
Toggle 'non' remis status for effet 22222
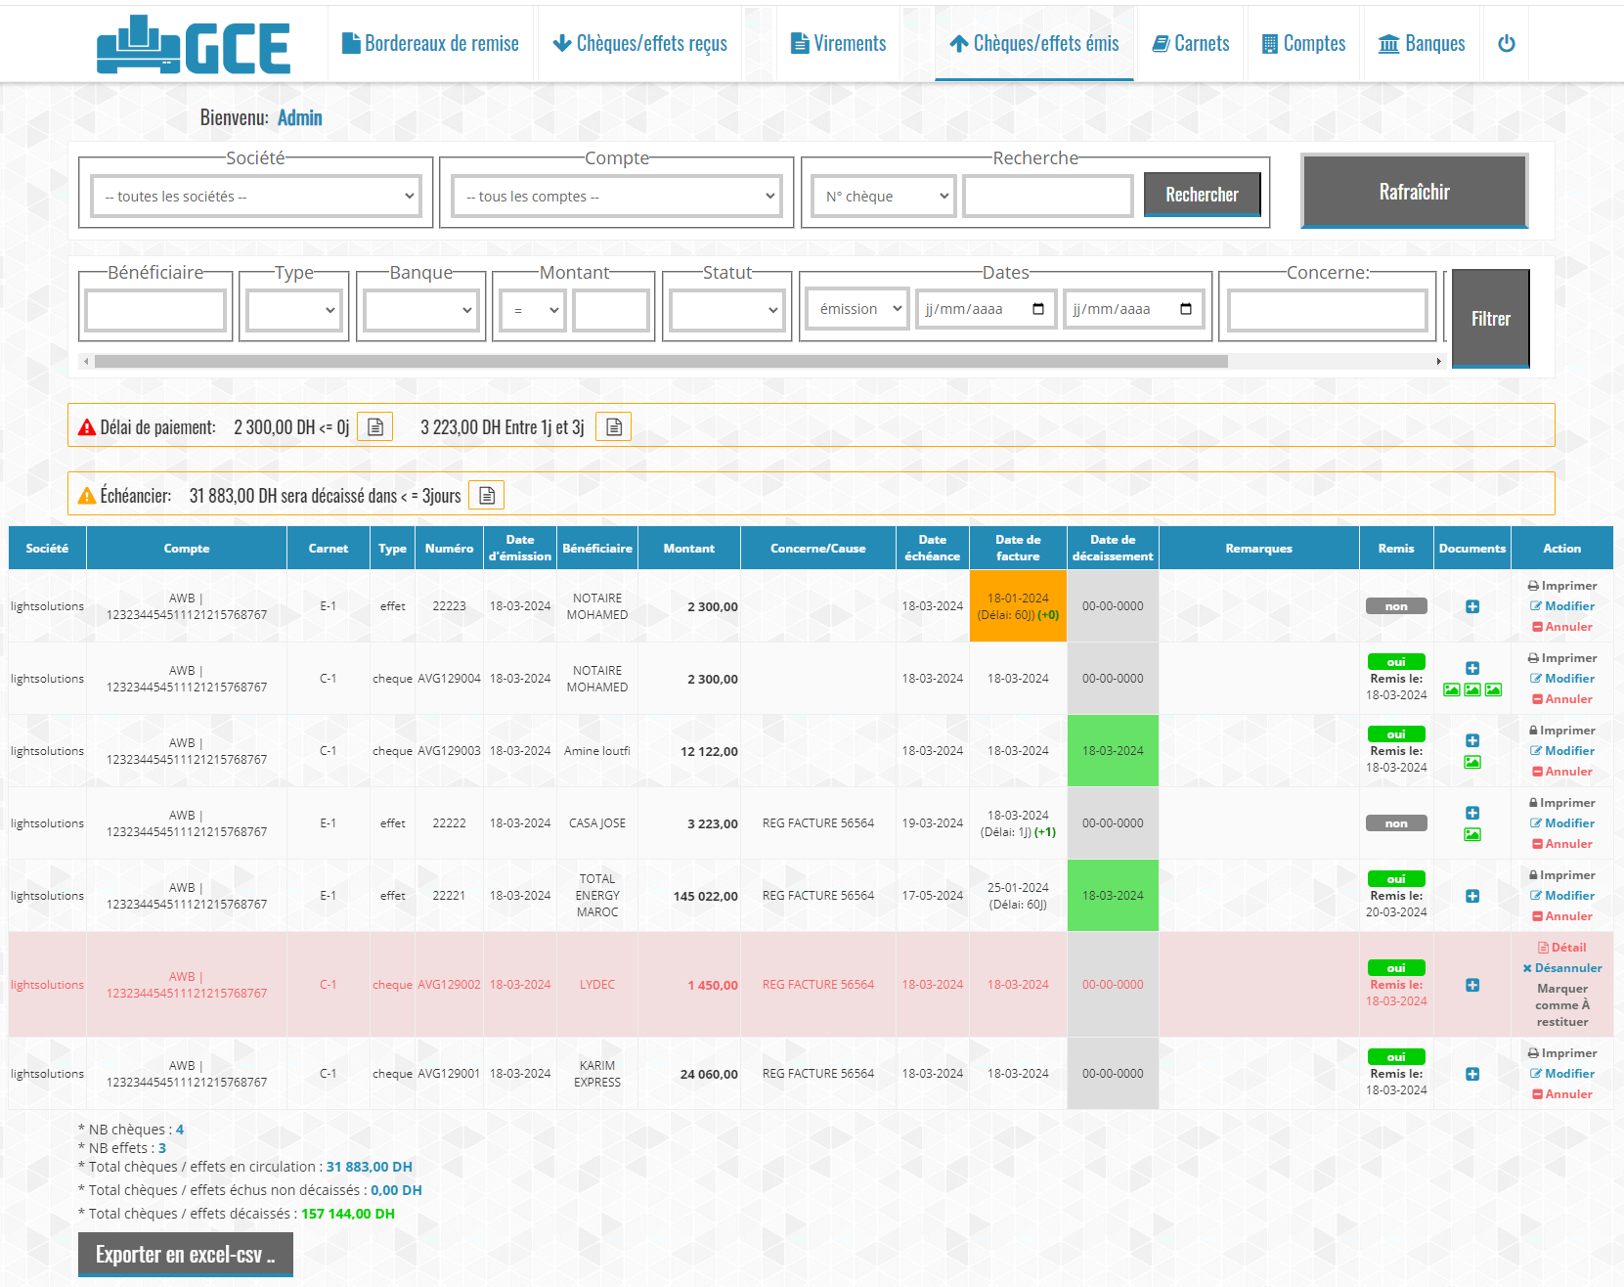click(x=1395, y=823)
